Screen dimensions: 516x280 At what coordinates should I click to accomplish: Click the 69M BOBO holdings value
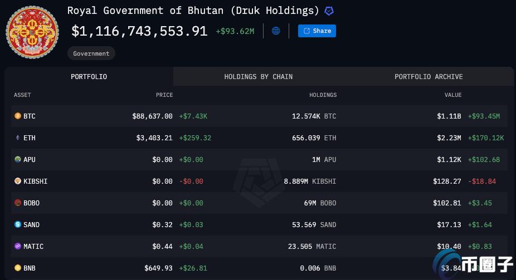(320, 203)
